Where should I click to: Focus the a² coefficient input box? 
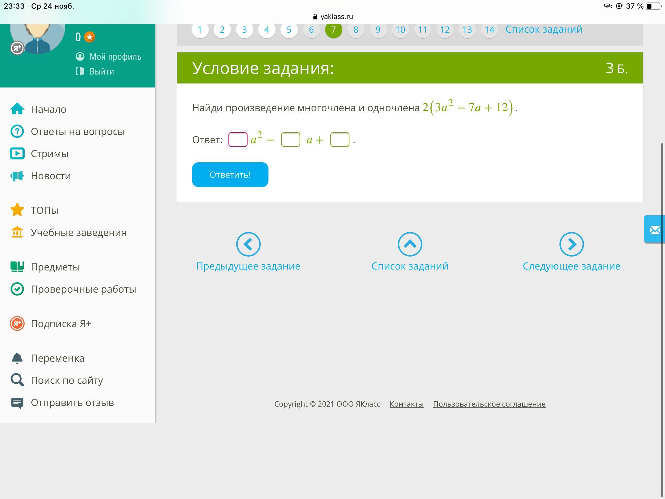click(238, 140)
